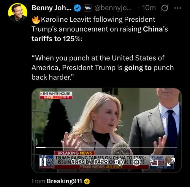Click the affiliation badge beside verified checkmark

(x=88, y=8)
